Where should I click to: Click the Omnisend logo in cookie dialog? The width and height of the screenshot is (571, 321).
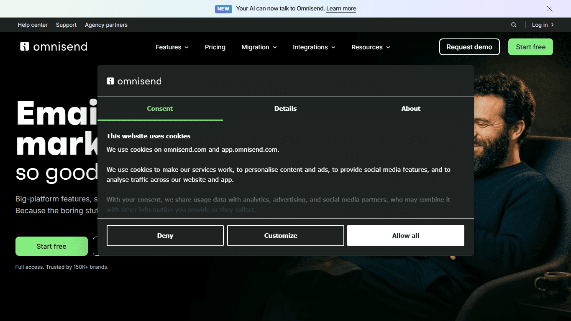(134, 81)
